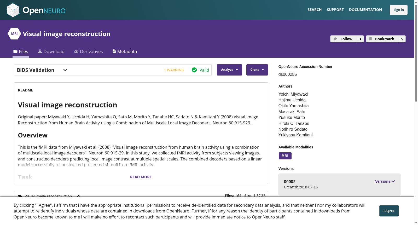
Task: Click author name Yukiyasu Kamitani
Action: point(295,135)
